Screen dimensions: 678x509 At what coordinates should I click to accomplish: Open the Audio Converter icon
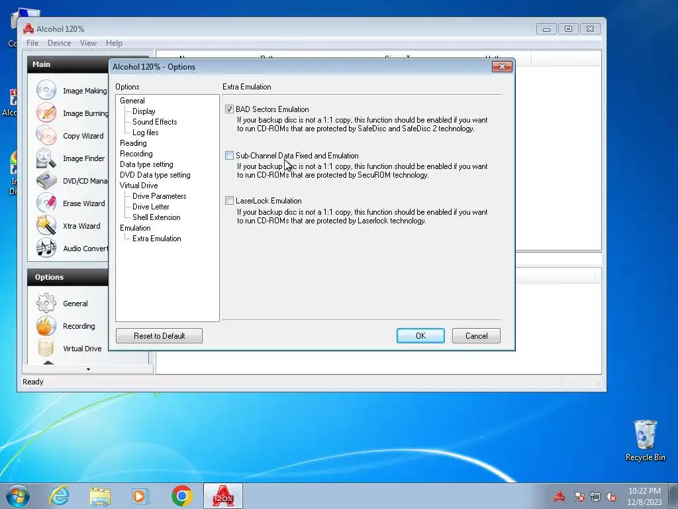coord(46,248)
